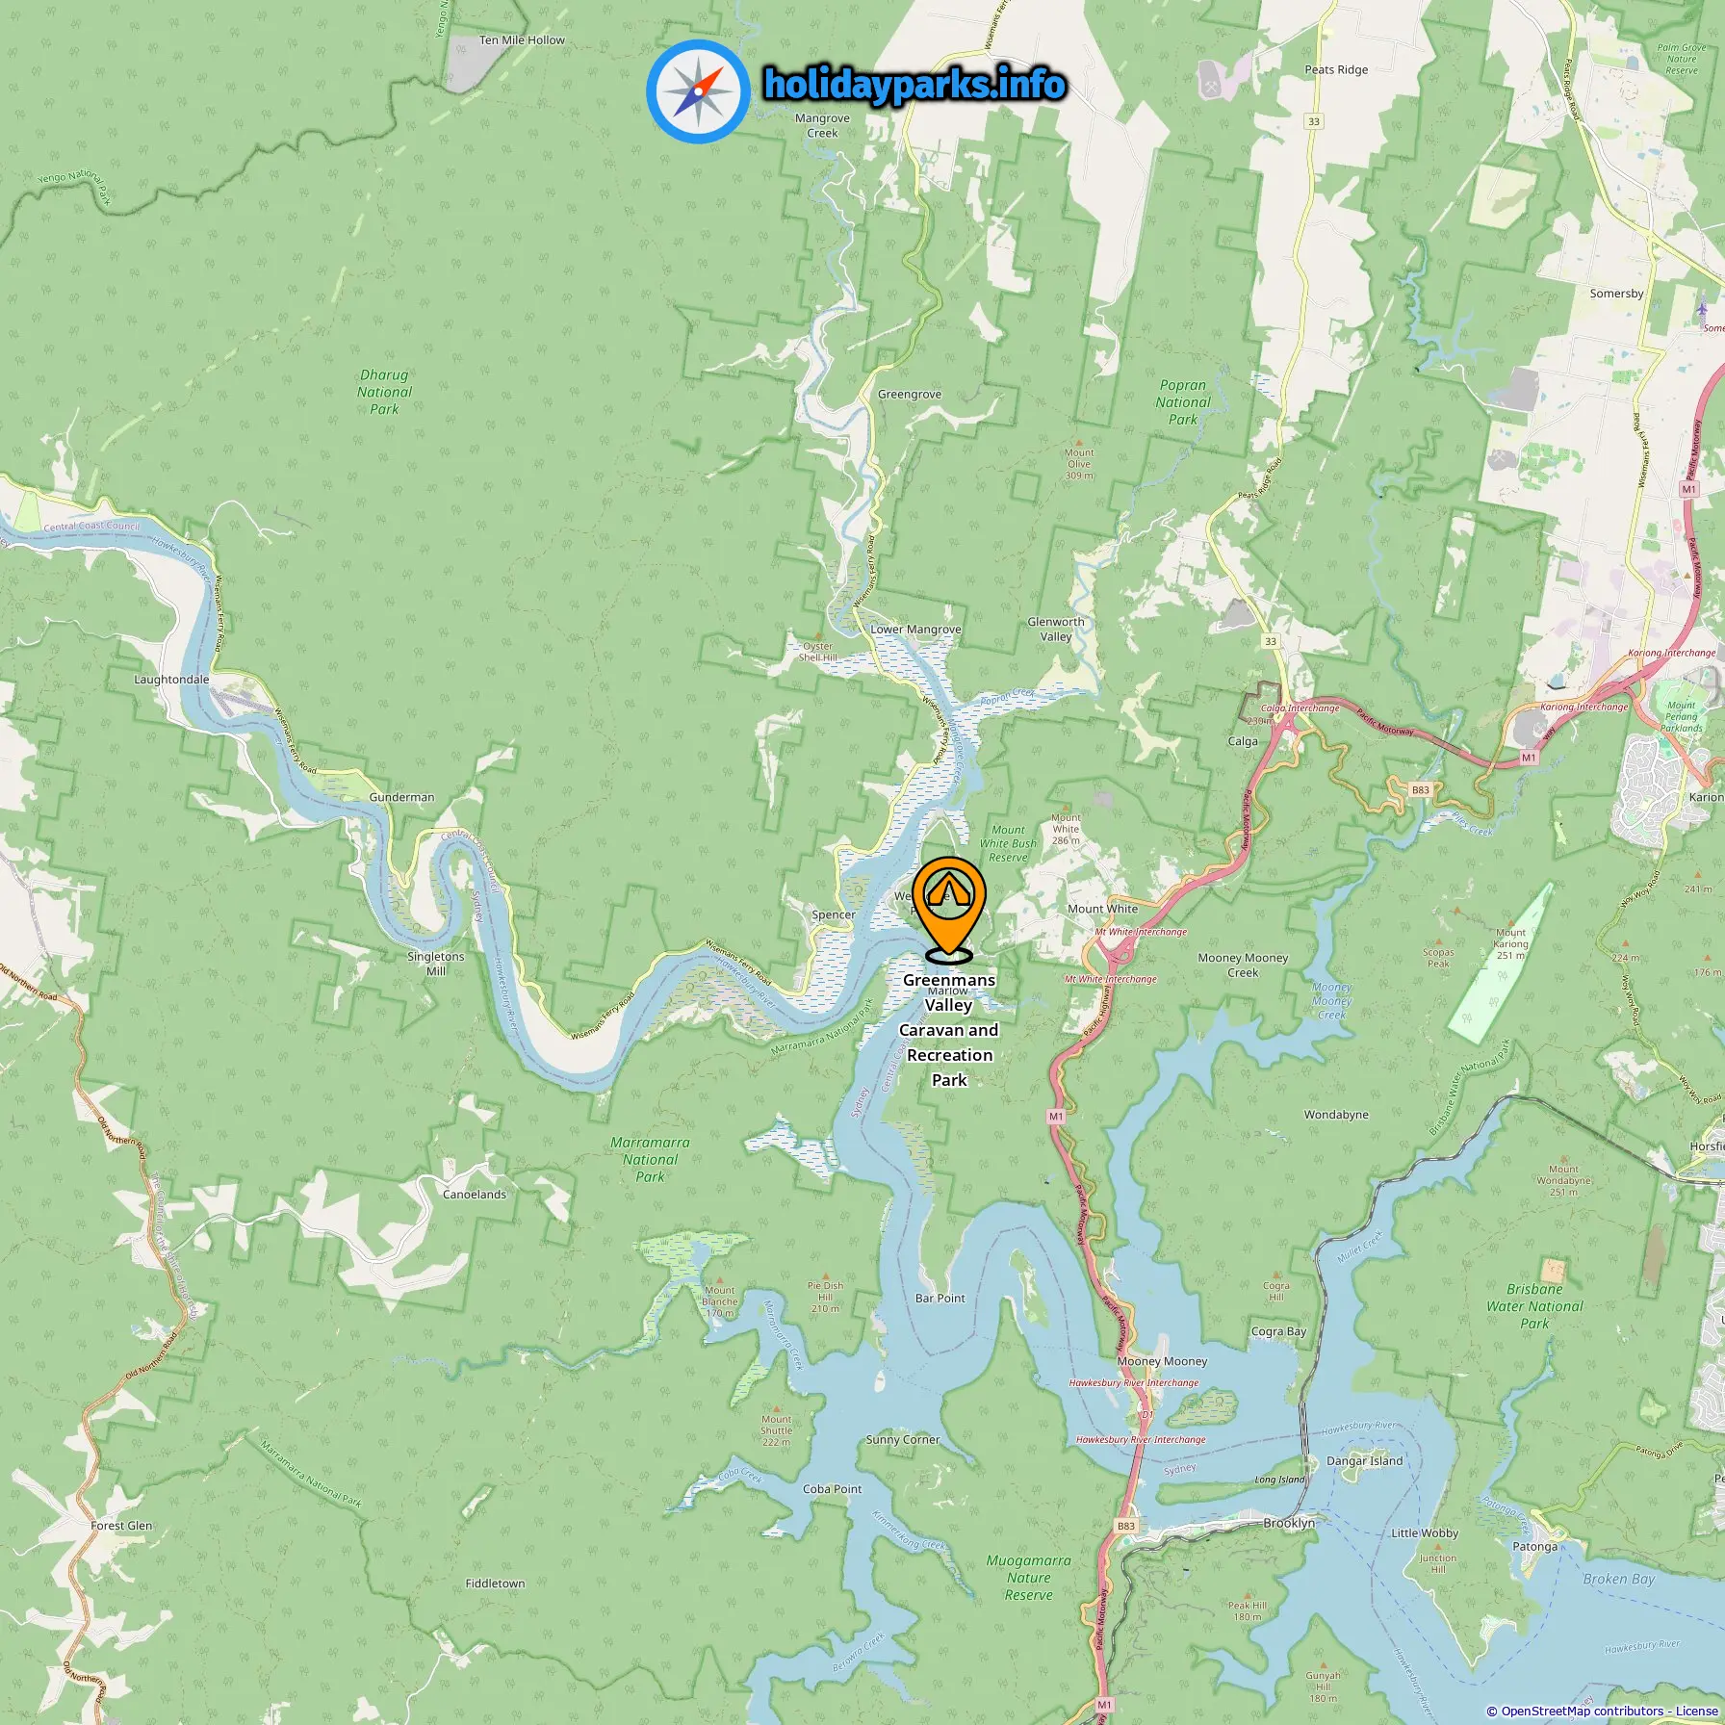Click the Marramarra National Park label

click(x=650, y=1159)
